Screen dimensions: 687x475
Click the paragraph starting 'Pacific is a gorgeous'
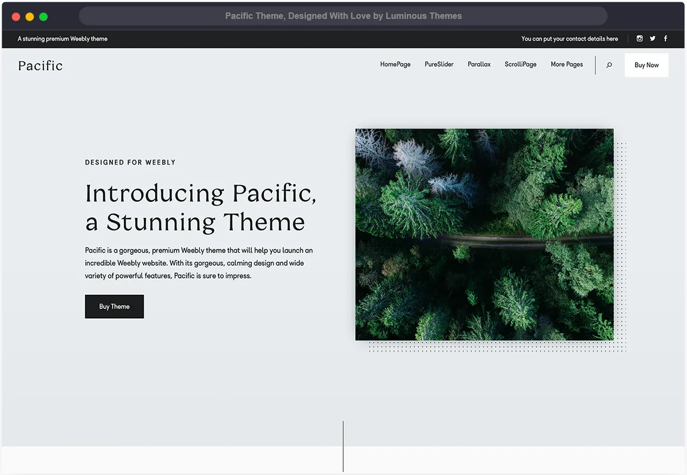(x=199, y=263)
